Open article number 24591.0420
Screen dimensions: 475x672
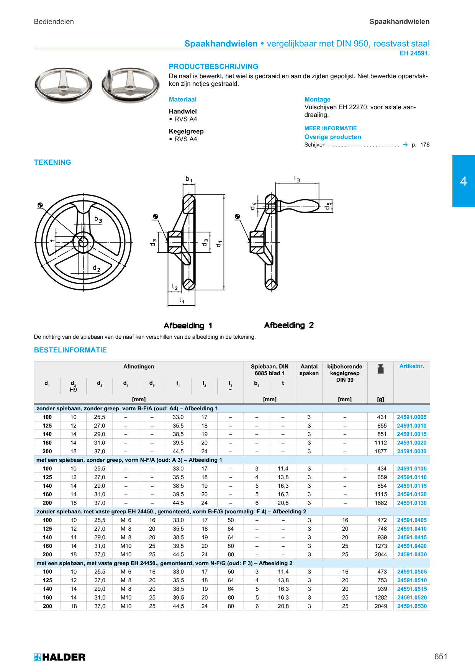point(411,546)
